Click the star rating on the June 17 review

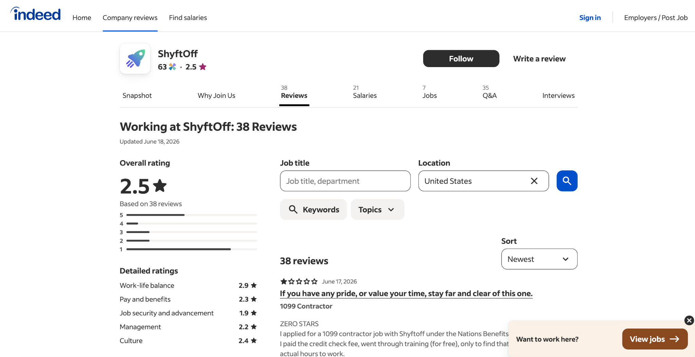[299, 281]
